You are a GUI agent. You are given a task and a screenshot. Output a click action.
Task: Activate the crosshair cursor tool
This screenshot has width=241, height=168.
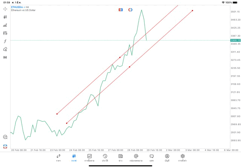point(5,9)
